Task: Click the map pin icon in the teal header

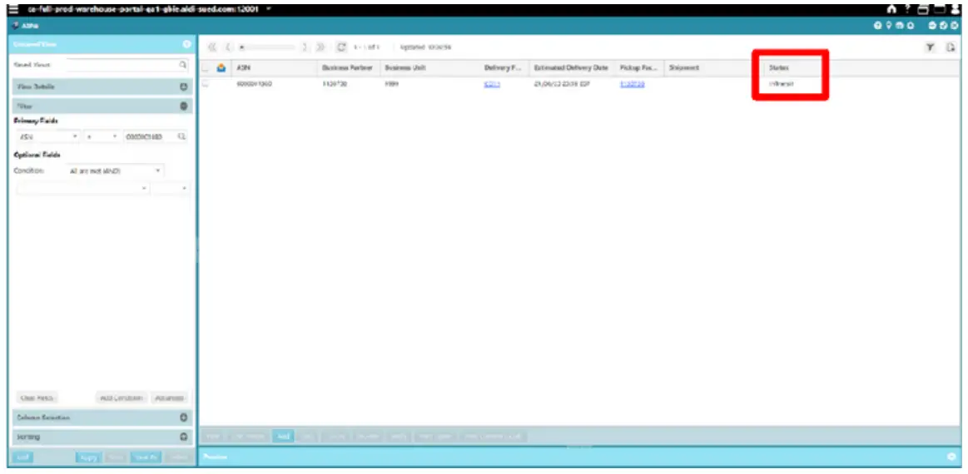Action: point(888,25)
